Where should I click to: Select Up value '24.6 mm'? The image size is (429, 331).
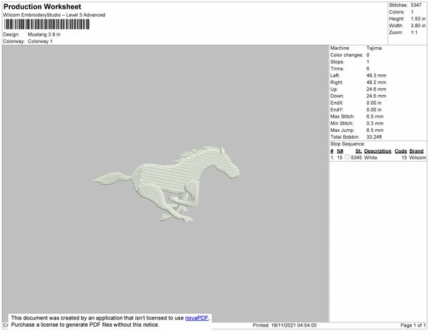coord(376,89)
